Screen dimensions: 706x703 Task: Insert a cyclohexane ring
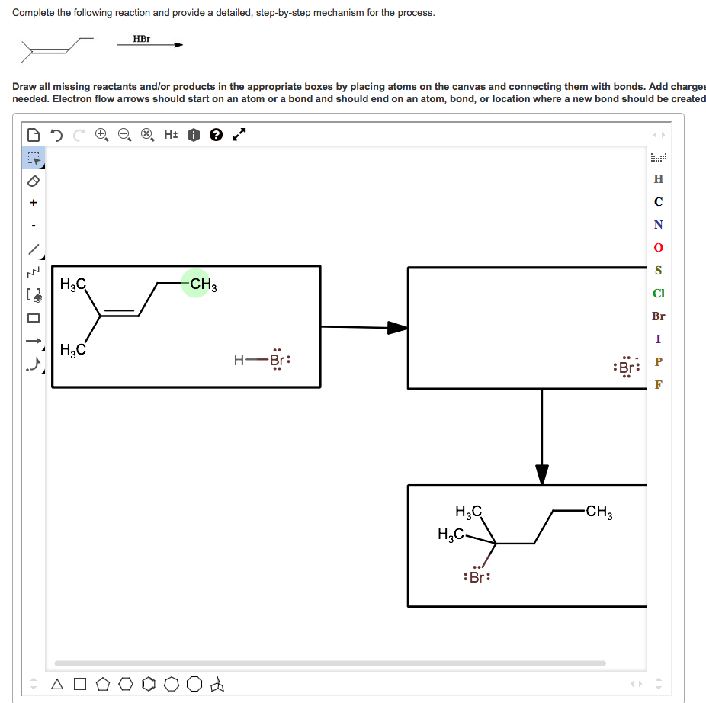[x=126, y=685]
